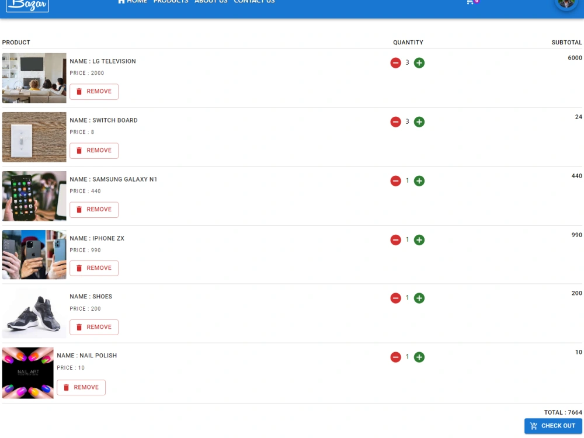Image resolution: width=584 pixels, height=438 pixels.
Task: Click the subtotal value 6000
Action: tap(575, 58)
